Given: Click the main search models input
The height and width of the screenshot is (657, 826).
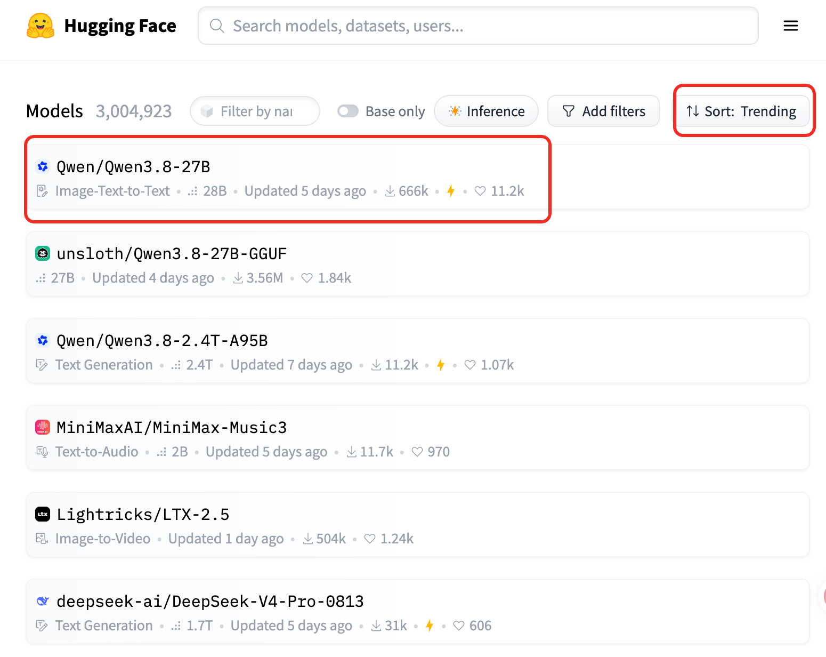Looking at the screenshot, I should click(x=478, y=26).
